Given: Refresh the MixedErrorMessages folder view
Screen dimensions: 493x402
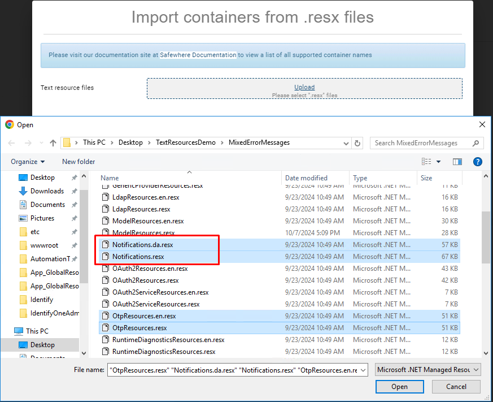Looking at the screenshot, I should 357,143.
